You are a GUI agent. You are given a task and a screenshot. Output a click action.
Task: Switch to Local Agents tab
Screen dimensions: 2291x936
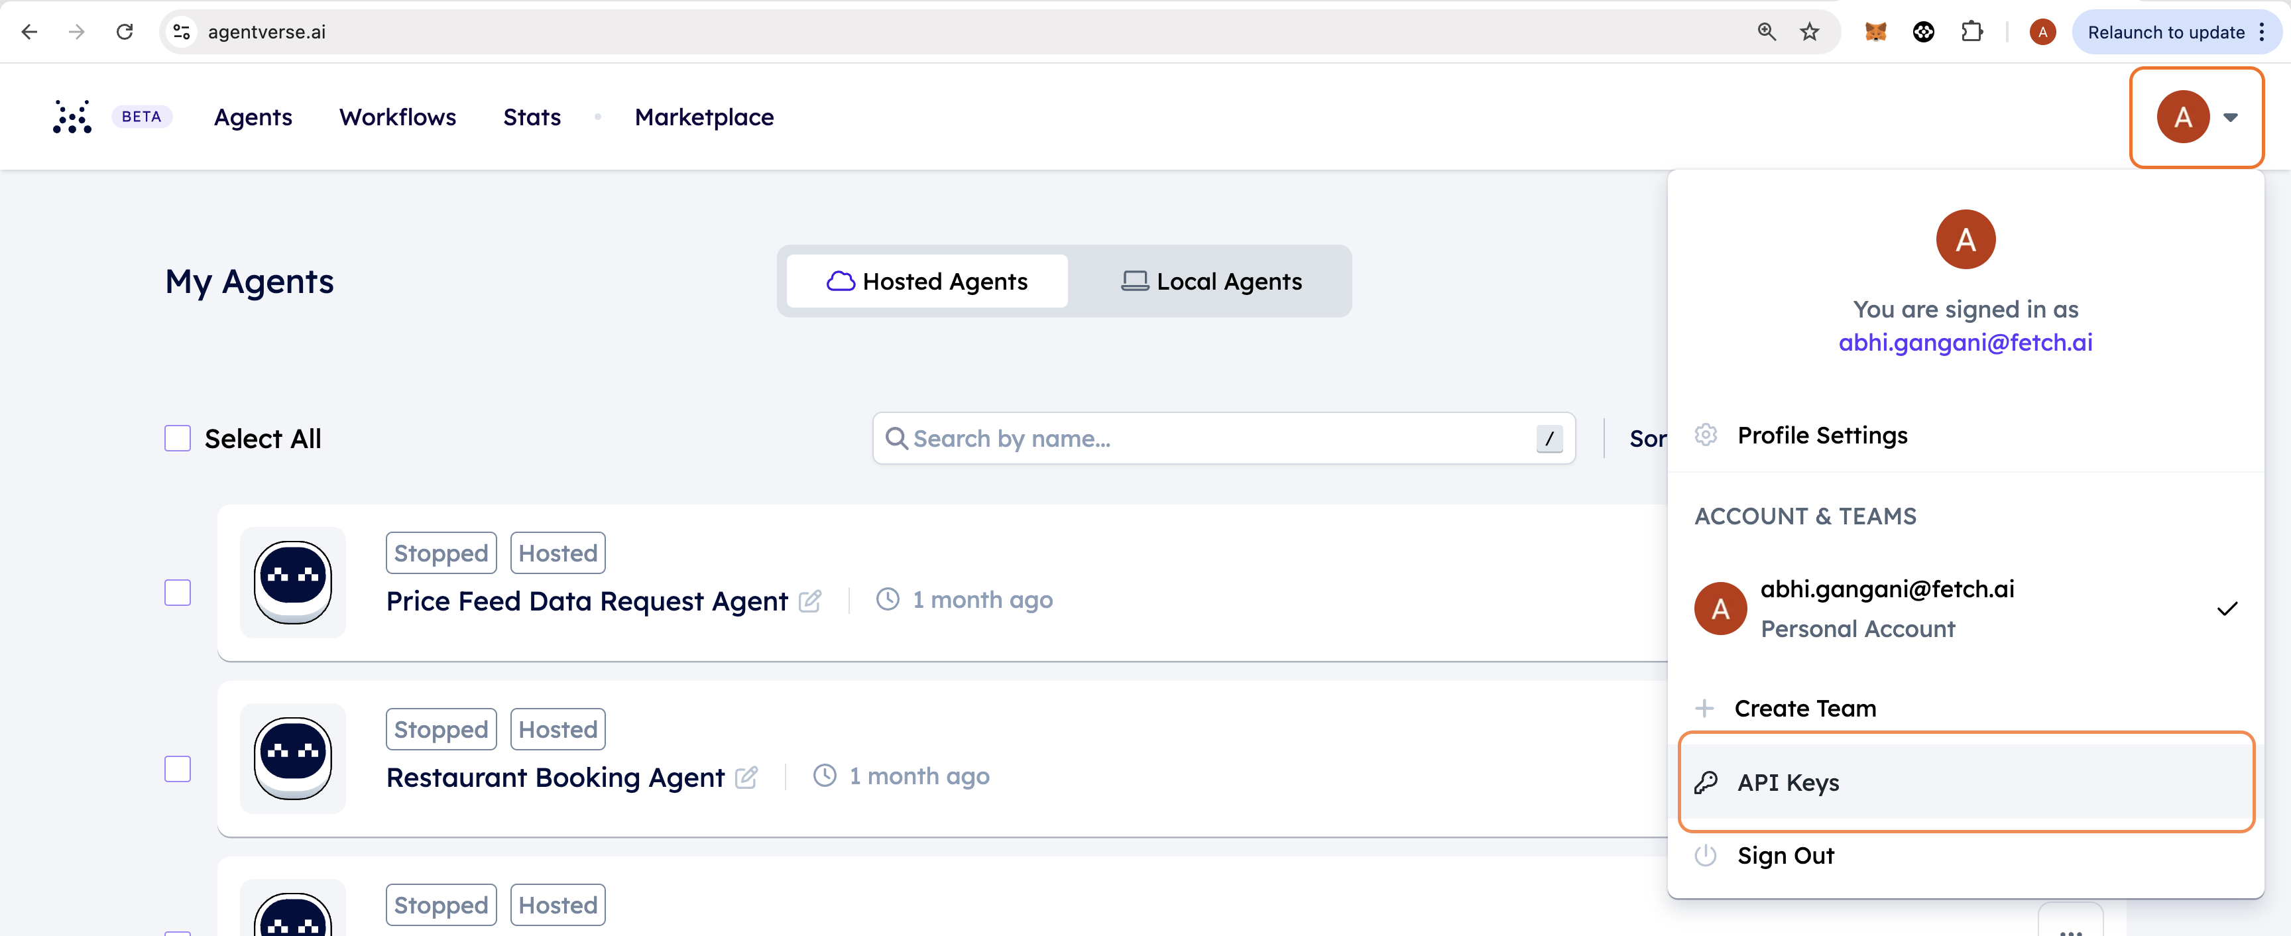(x=1211, y=280)
